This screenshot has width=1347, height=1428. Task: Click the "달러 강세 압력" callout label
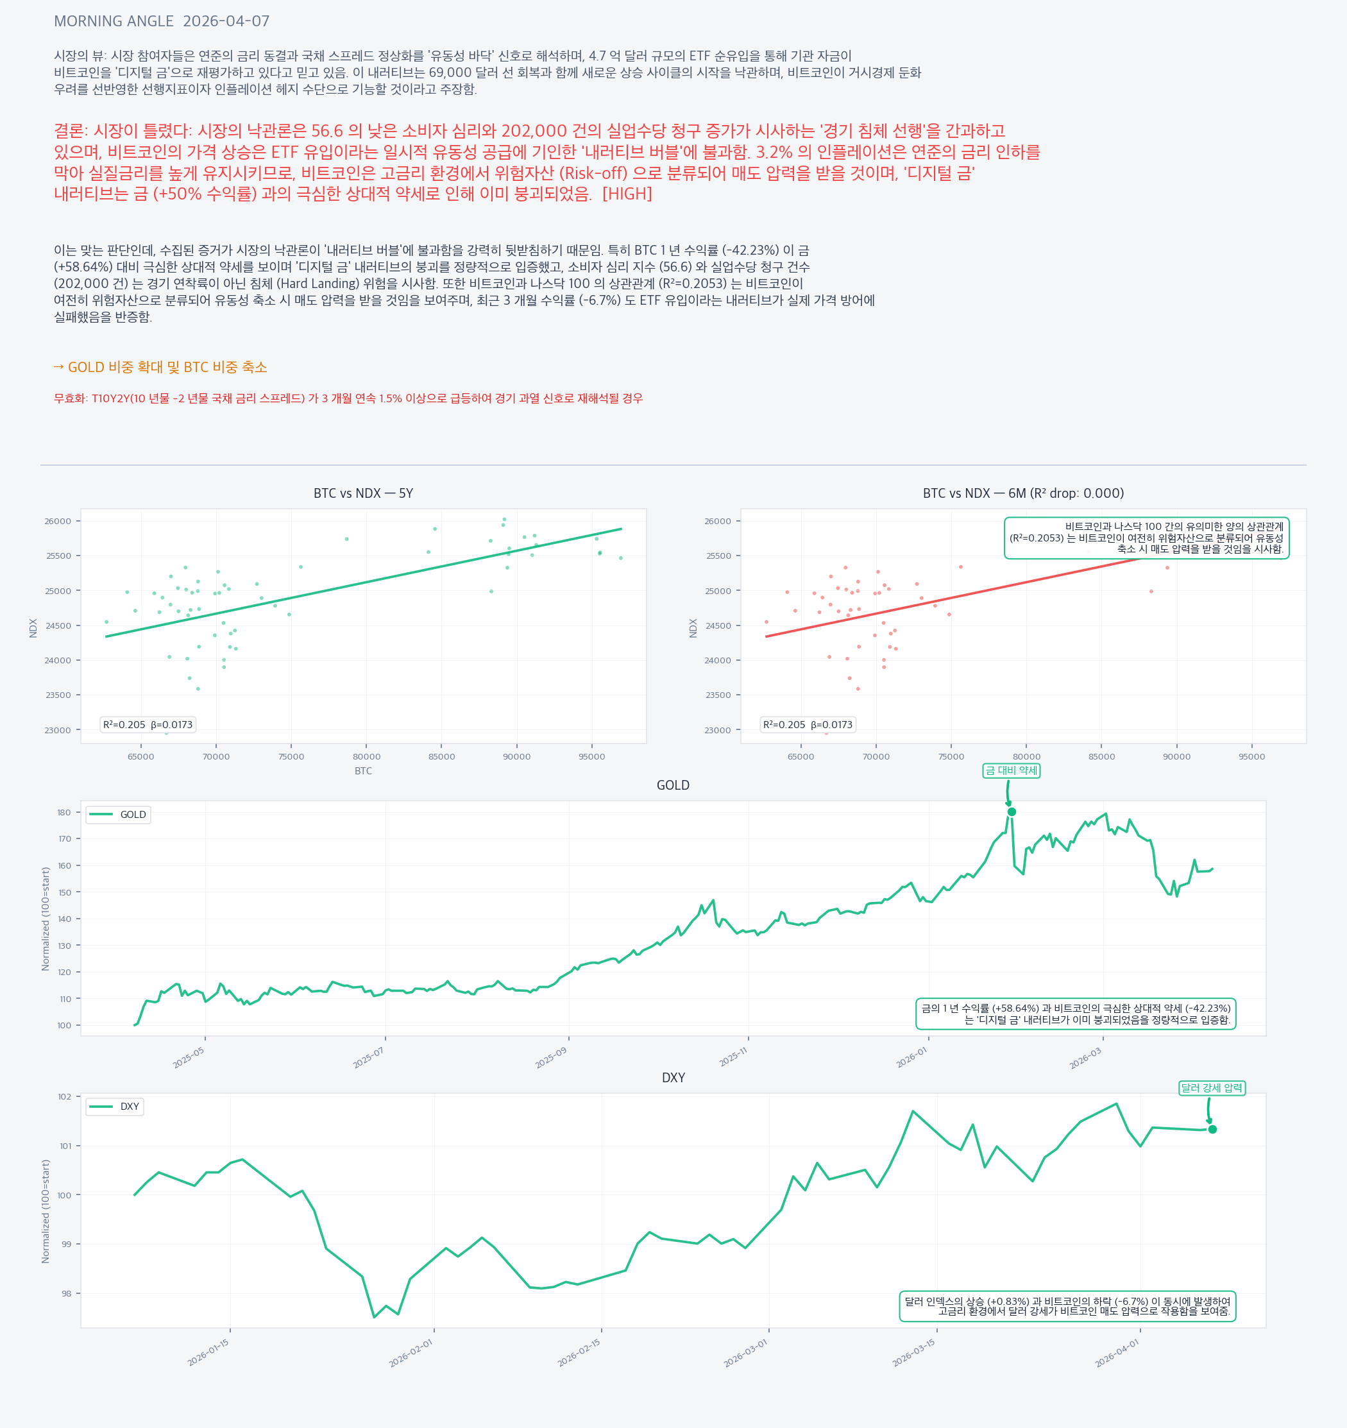[x=1211, y=1087]
